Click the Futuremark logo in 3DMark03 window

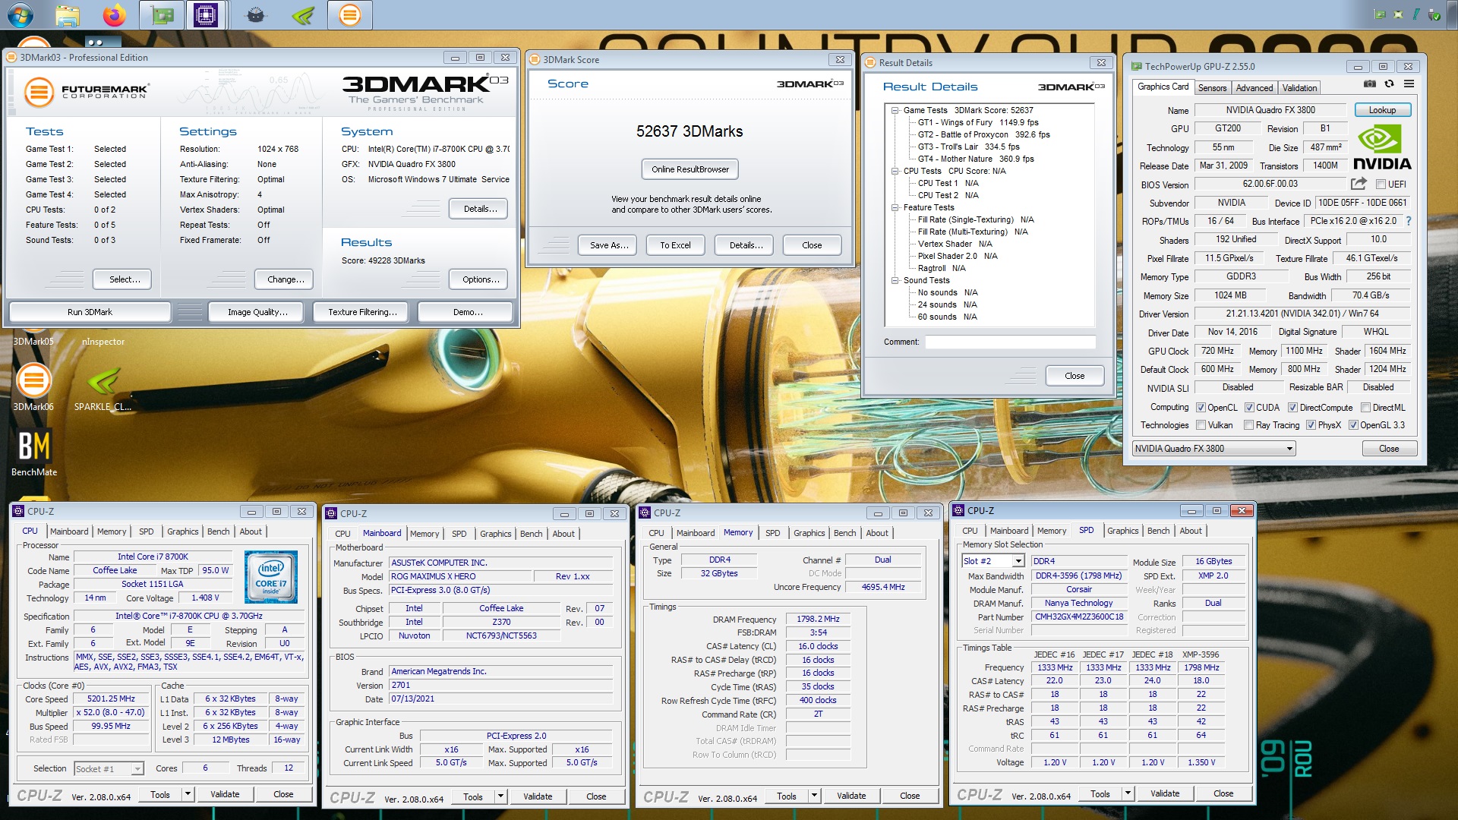[87, 92]
